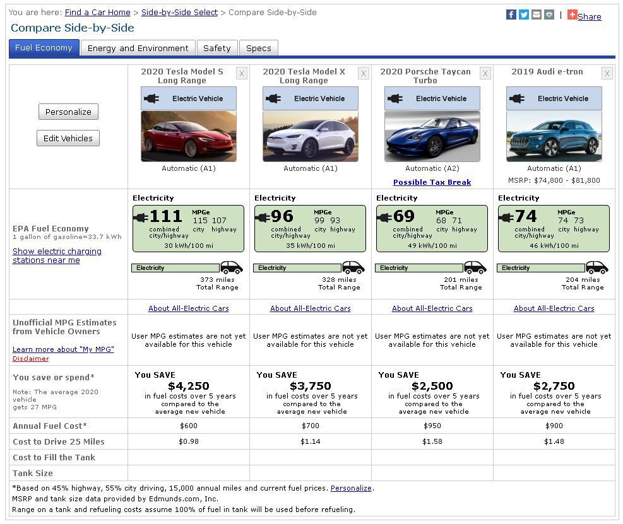The width and height of the screenshot is (623, 524).
Task: Learn more about "My MPG"
Action: coord(63,349)
